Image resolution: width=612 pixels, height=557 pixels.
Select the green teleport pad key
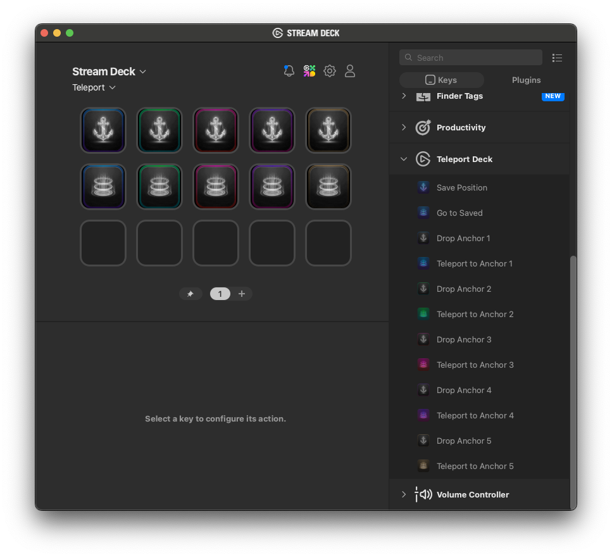tap(159, 187)
